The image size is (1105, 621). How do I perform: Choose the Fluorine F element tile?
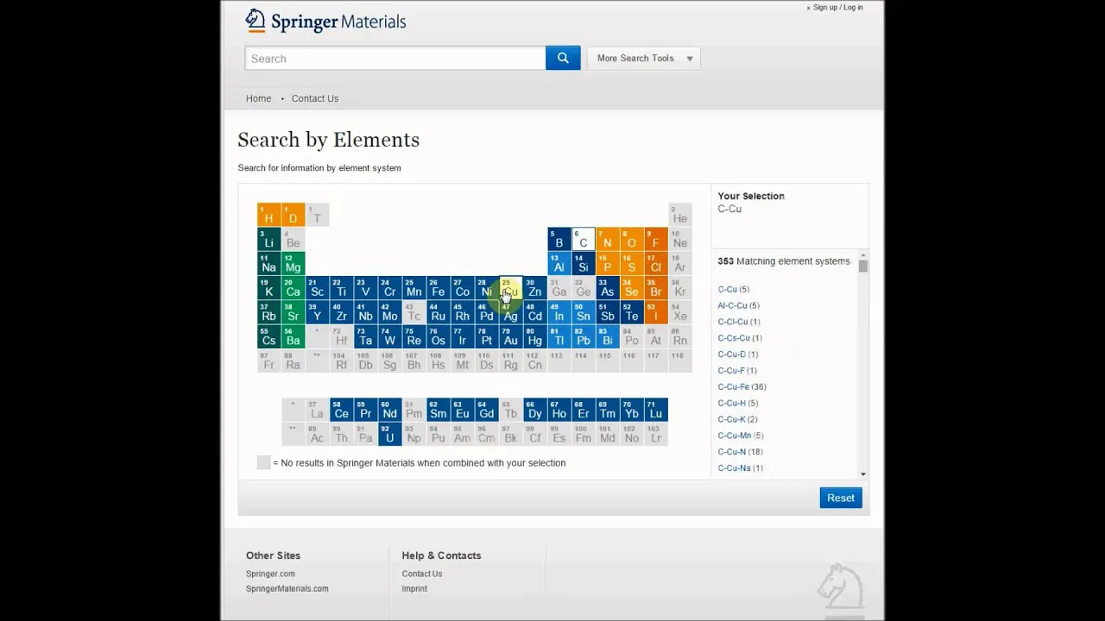click(x=655, y=239)
